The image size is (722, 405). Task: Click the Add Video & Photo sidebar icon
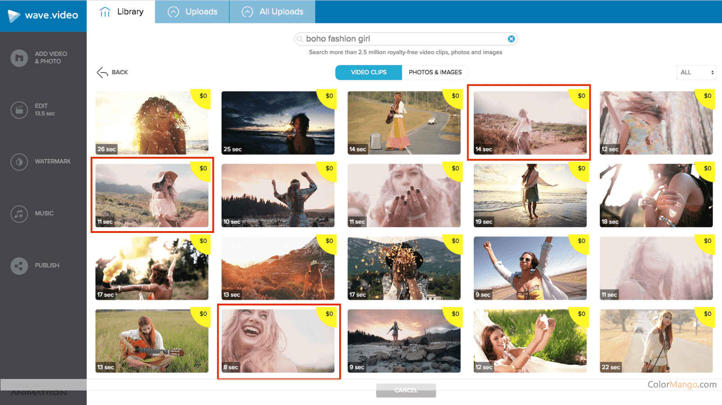point(19,58)
